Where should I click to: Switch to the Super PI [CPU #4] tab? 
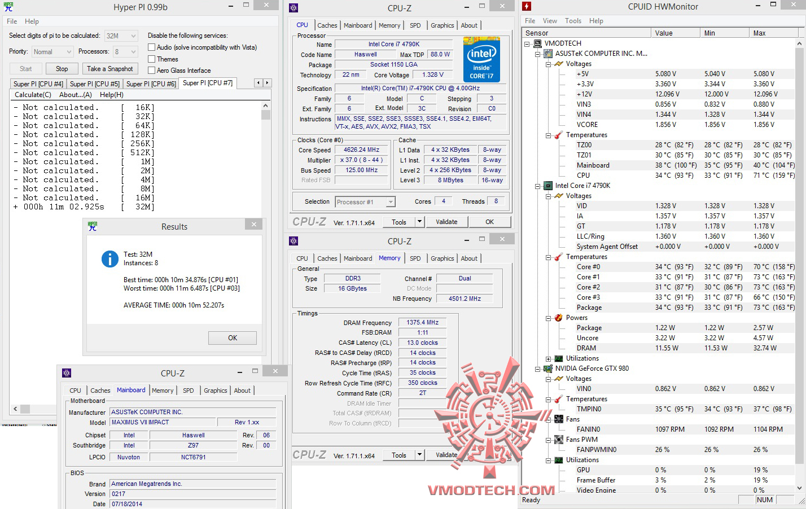point(38,84)
